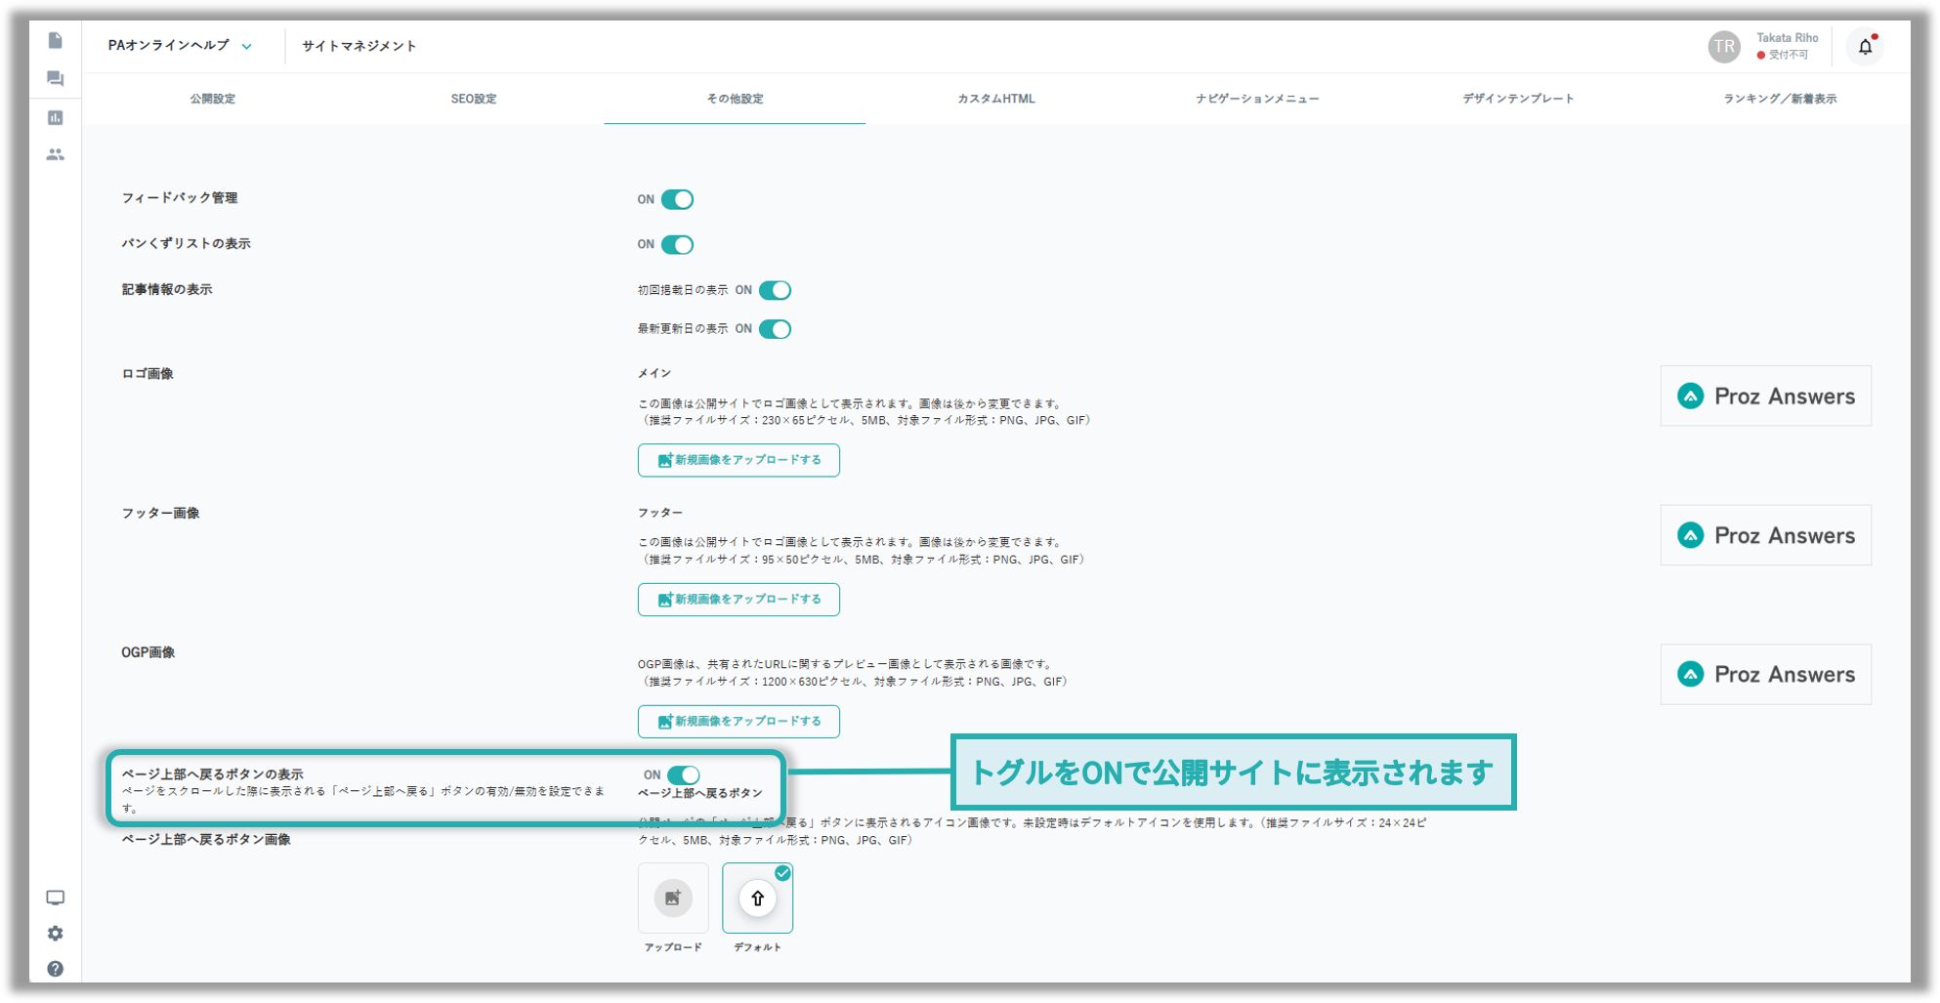Click the 受付不可 status text
The width and height of the screenshot is (1940, 1003).
[1788, 55]
